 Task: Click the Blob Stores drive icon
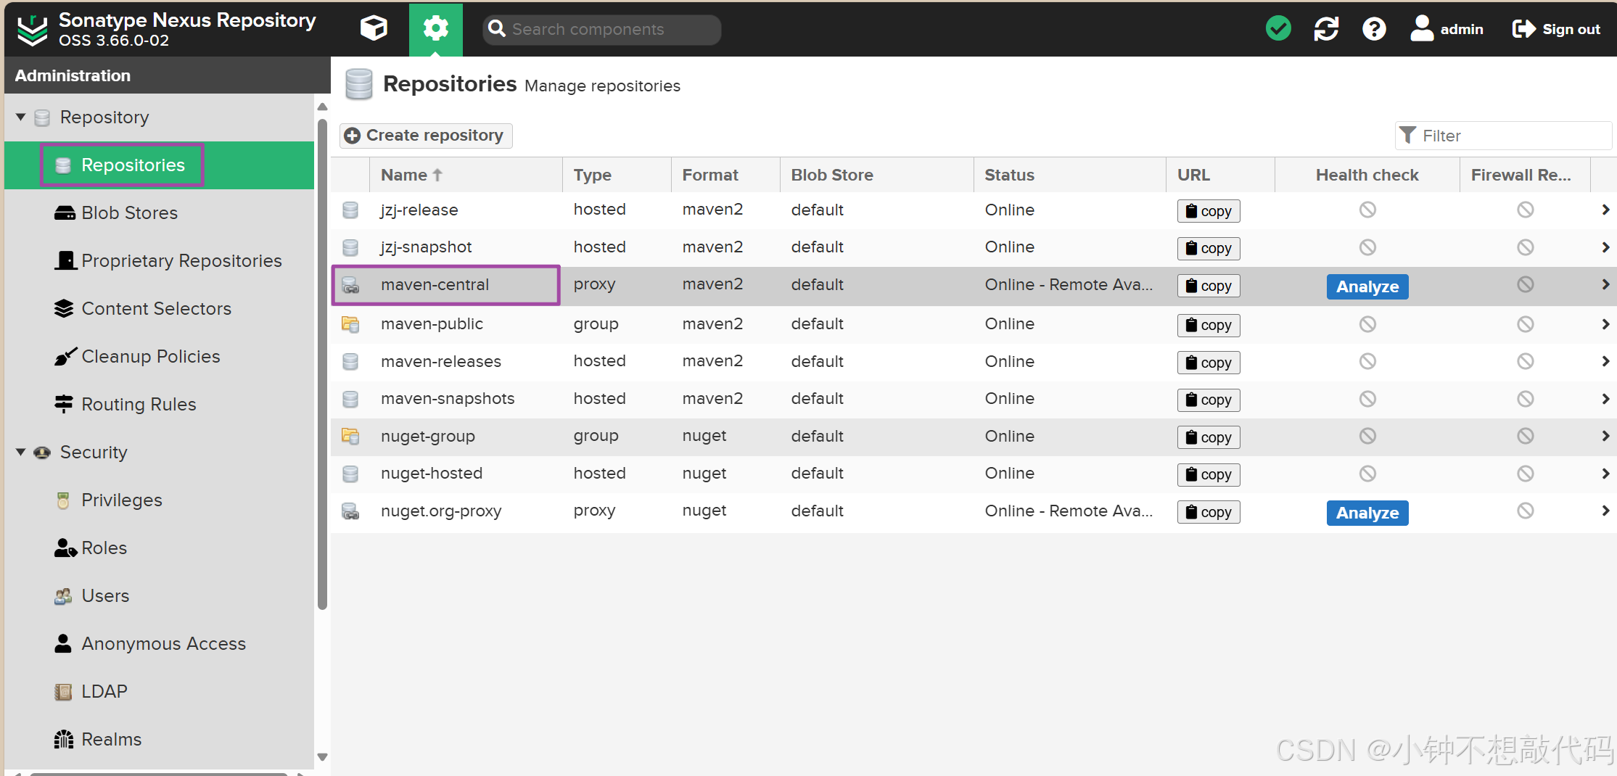tap(64, 213)
